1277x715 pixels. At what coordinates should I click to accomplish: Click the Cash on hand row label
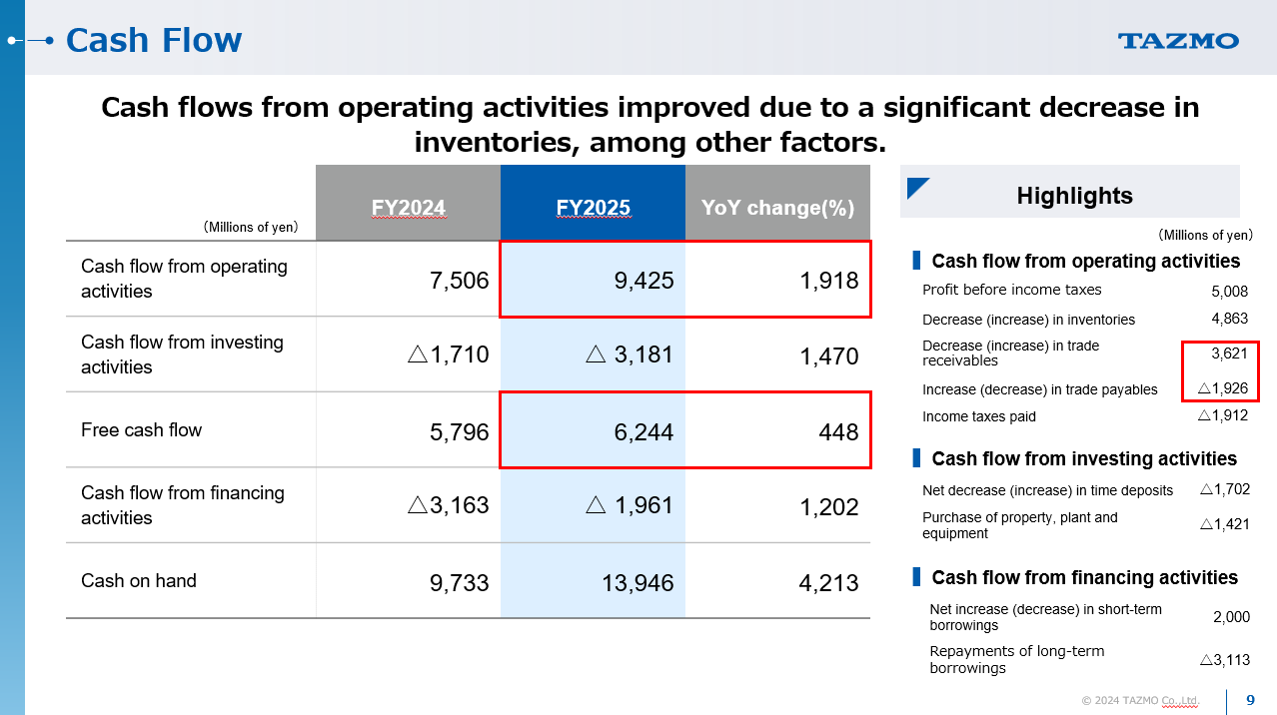click(138, 581)
